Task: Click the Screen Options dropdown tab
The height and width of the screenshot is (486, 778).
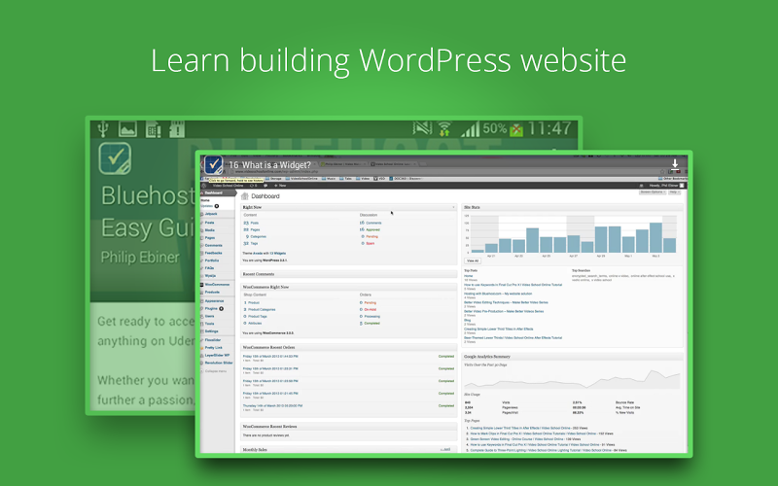Action: [x=653, y=191]
